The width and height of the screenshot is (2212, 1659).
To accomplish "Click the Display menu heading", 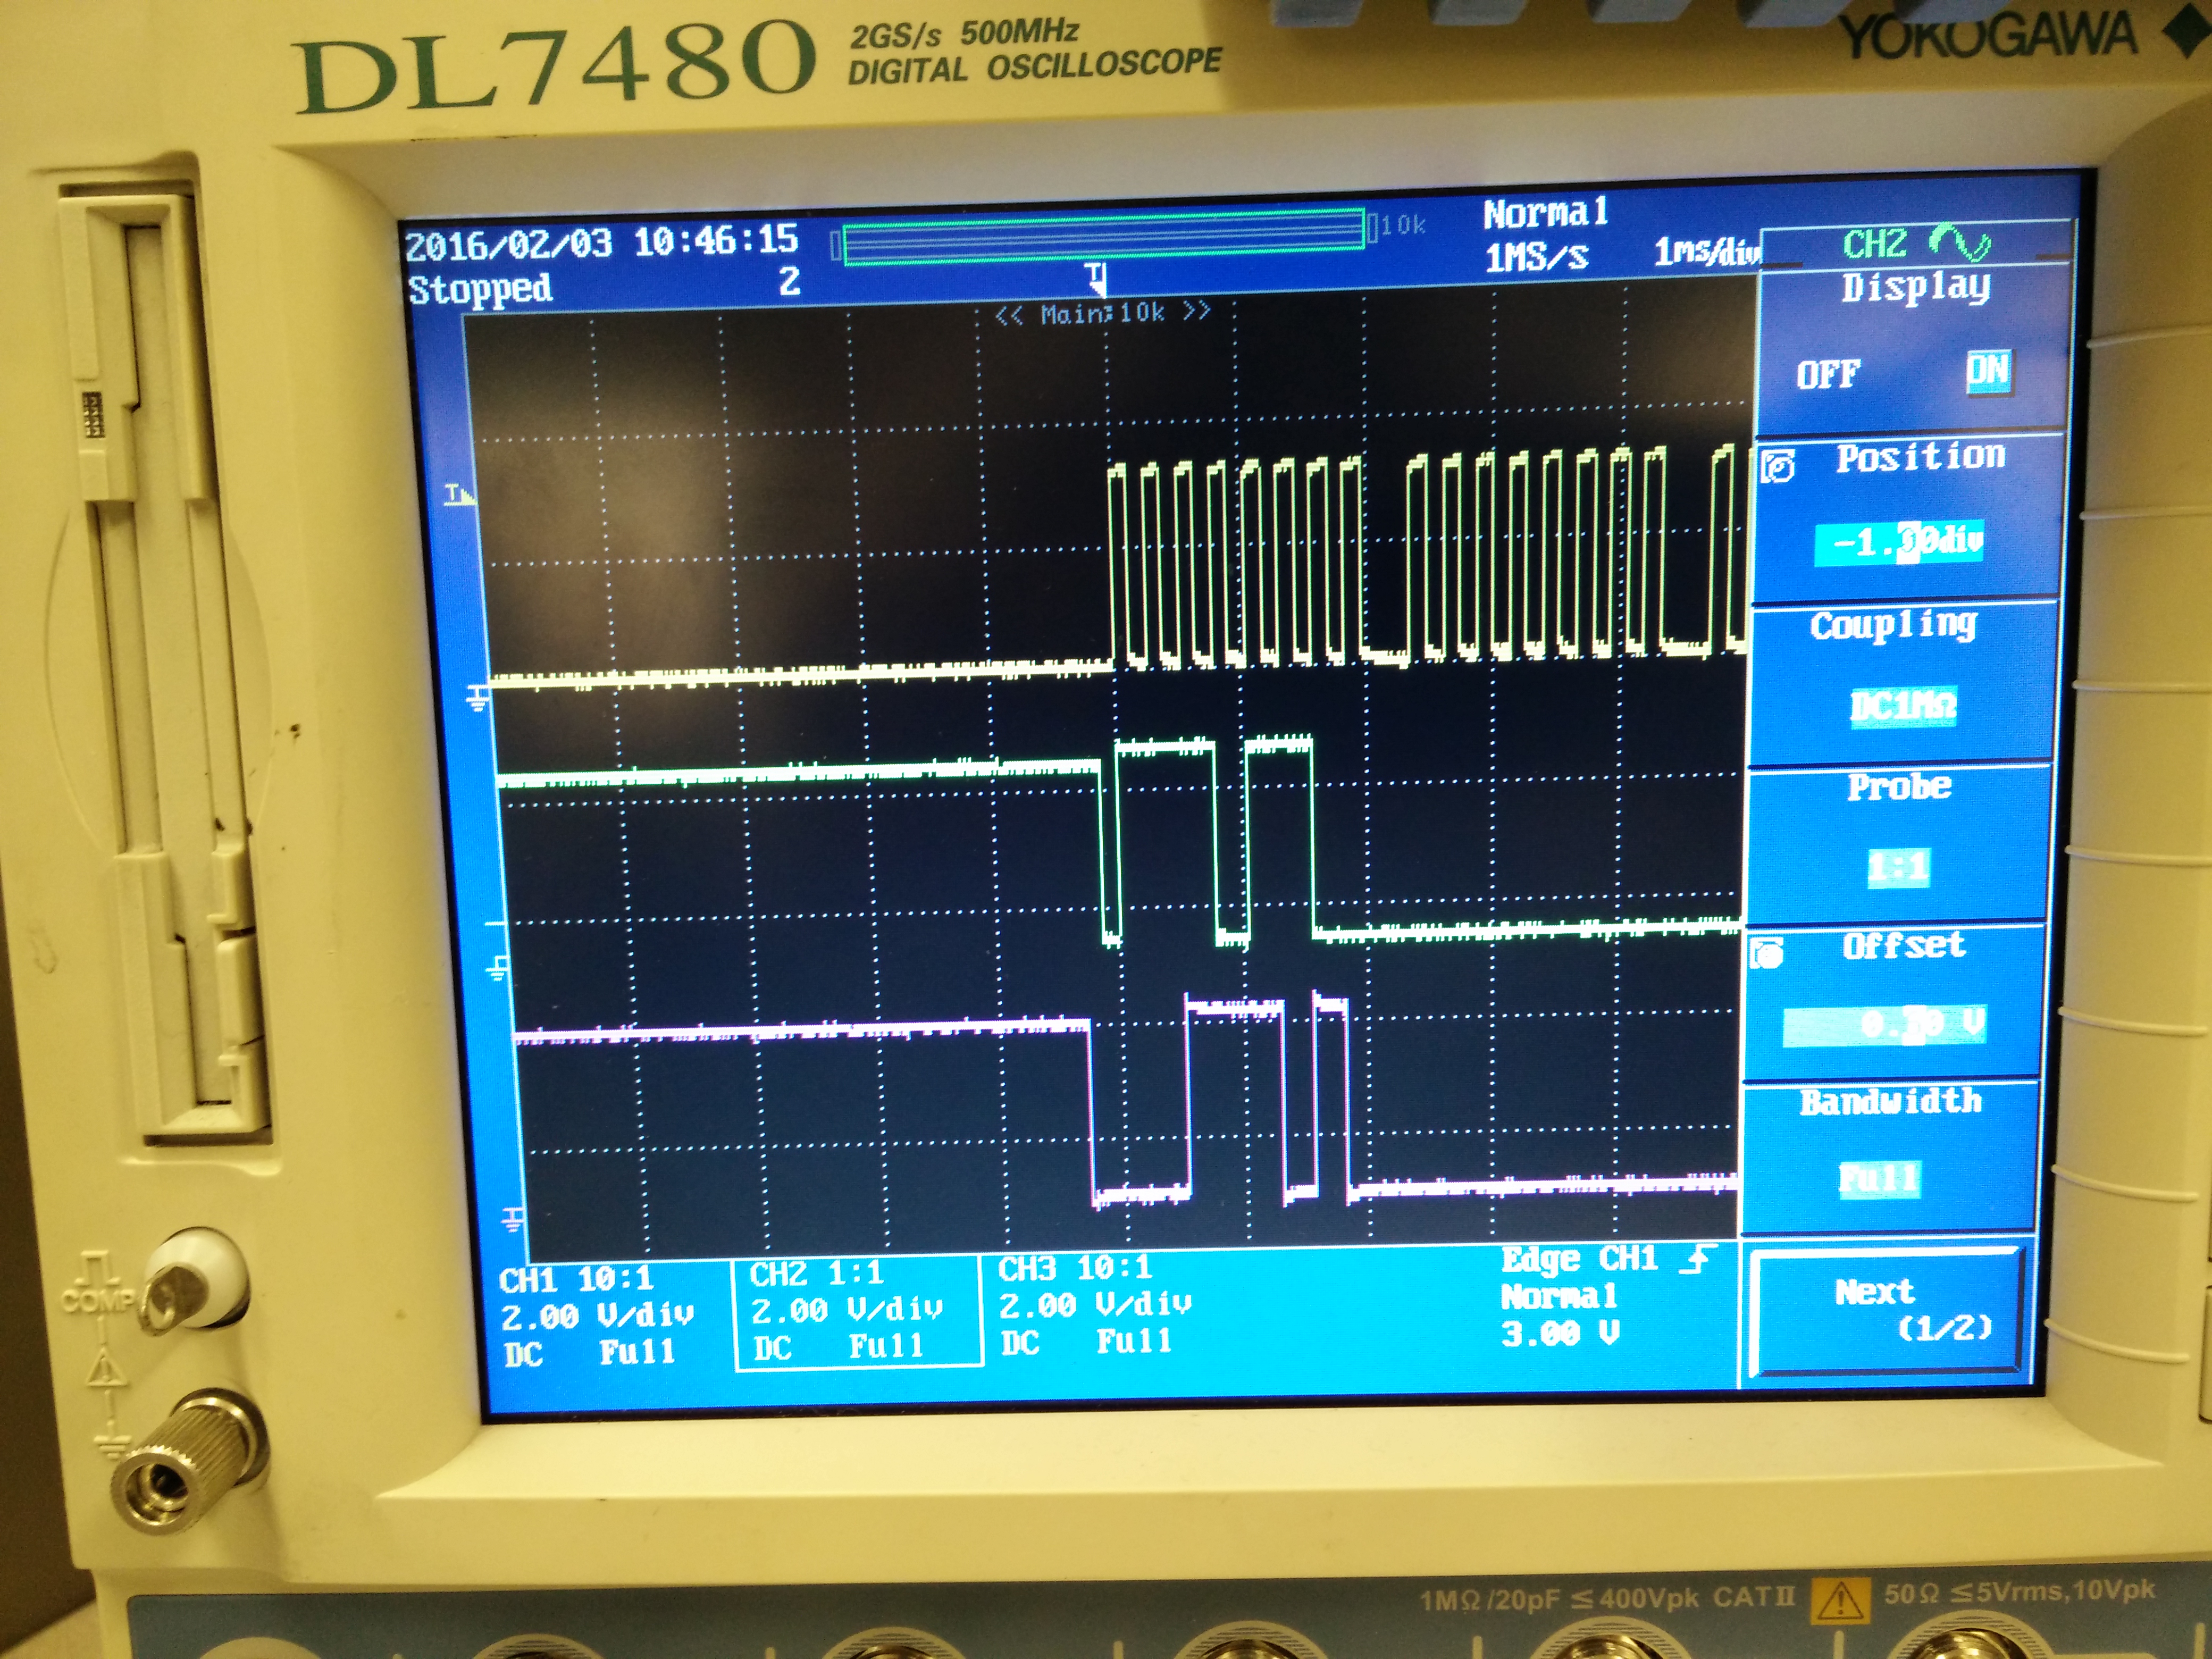I will (x=1915, y=288).
